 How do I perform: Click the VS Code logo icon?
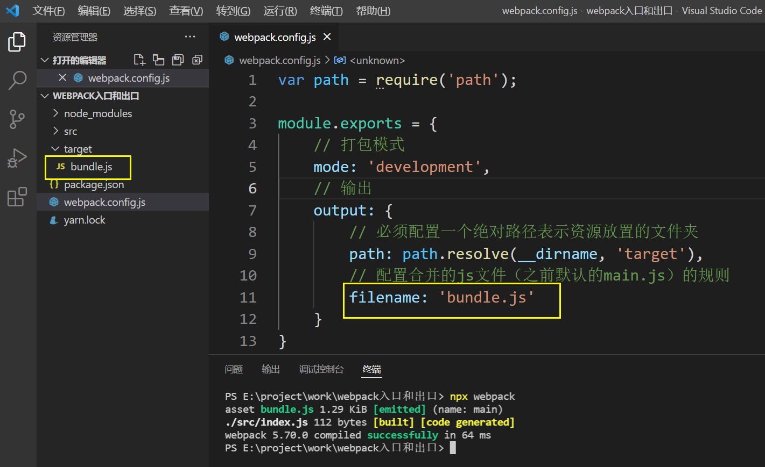pos(12,10)
